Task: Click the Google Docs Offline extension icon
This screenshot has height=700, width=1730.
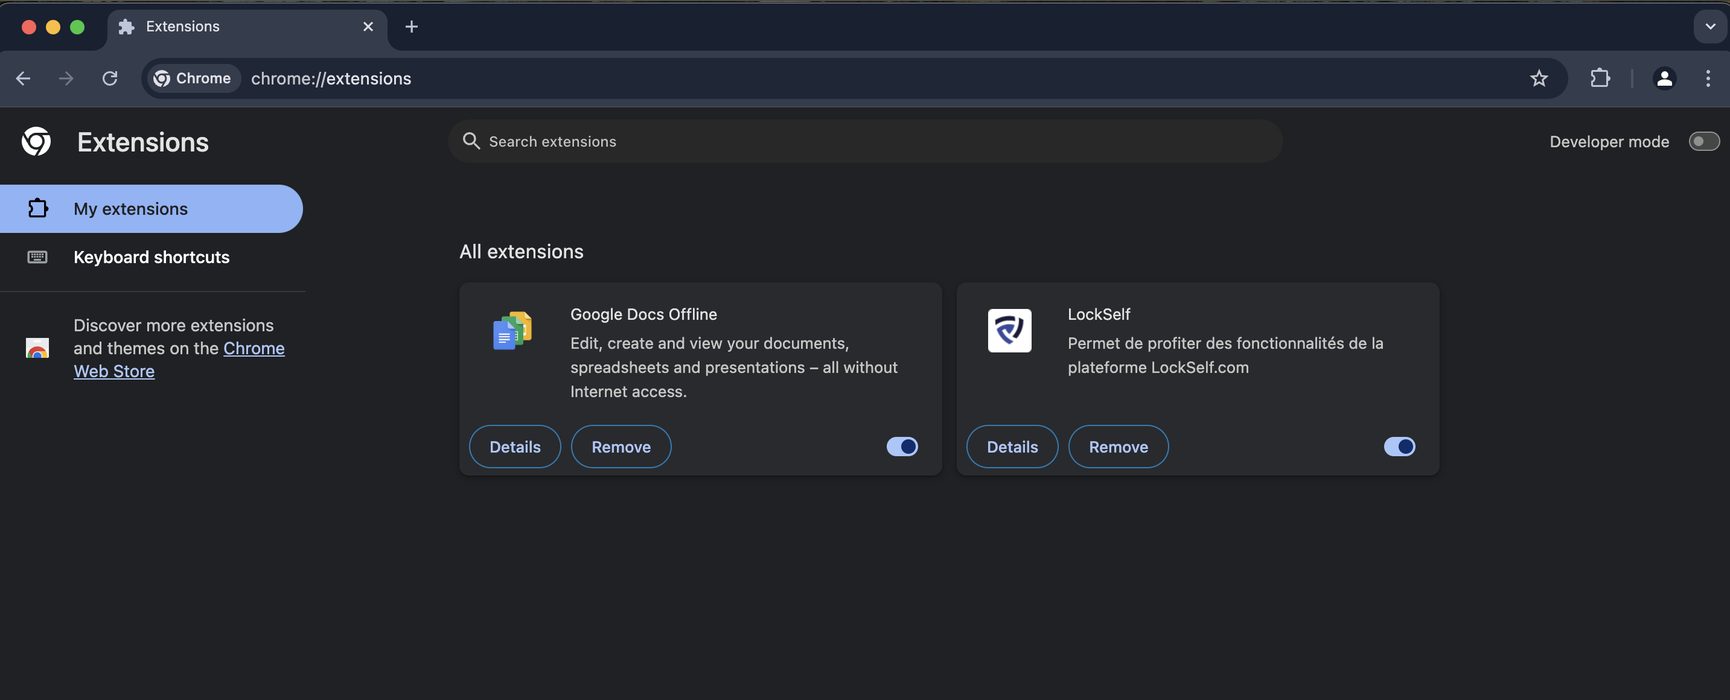Action: pos(512,330)
